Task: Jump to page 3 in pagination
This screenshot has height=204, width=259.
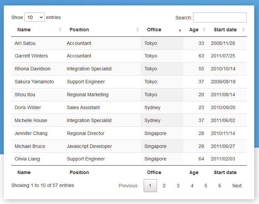Action: [x=178, y=186]
